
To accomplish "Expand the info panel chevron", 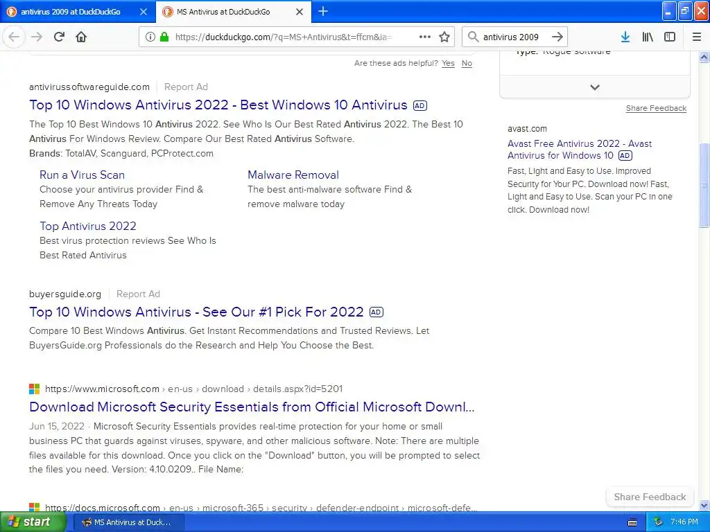I will pyautogui.click(x=594, y=87).
